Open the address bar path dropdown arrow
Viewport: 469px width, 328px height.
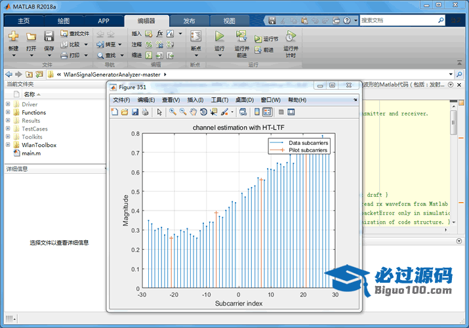(451, 74)
